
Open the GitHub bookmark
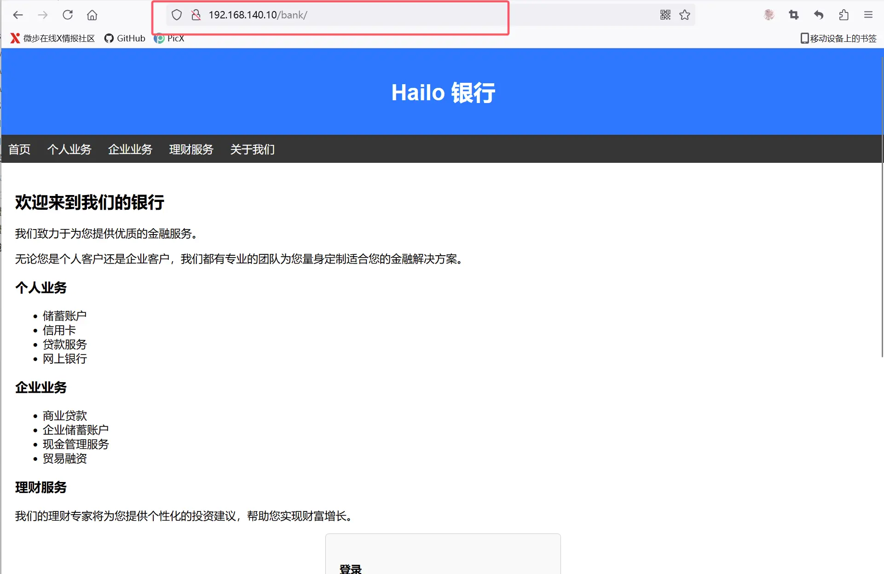125,38
